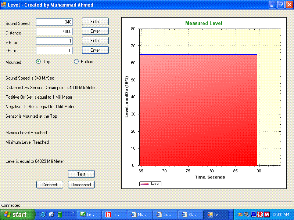
Task: Restore down the Level window
Action: tap(281, 5)
